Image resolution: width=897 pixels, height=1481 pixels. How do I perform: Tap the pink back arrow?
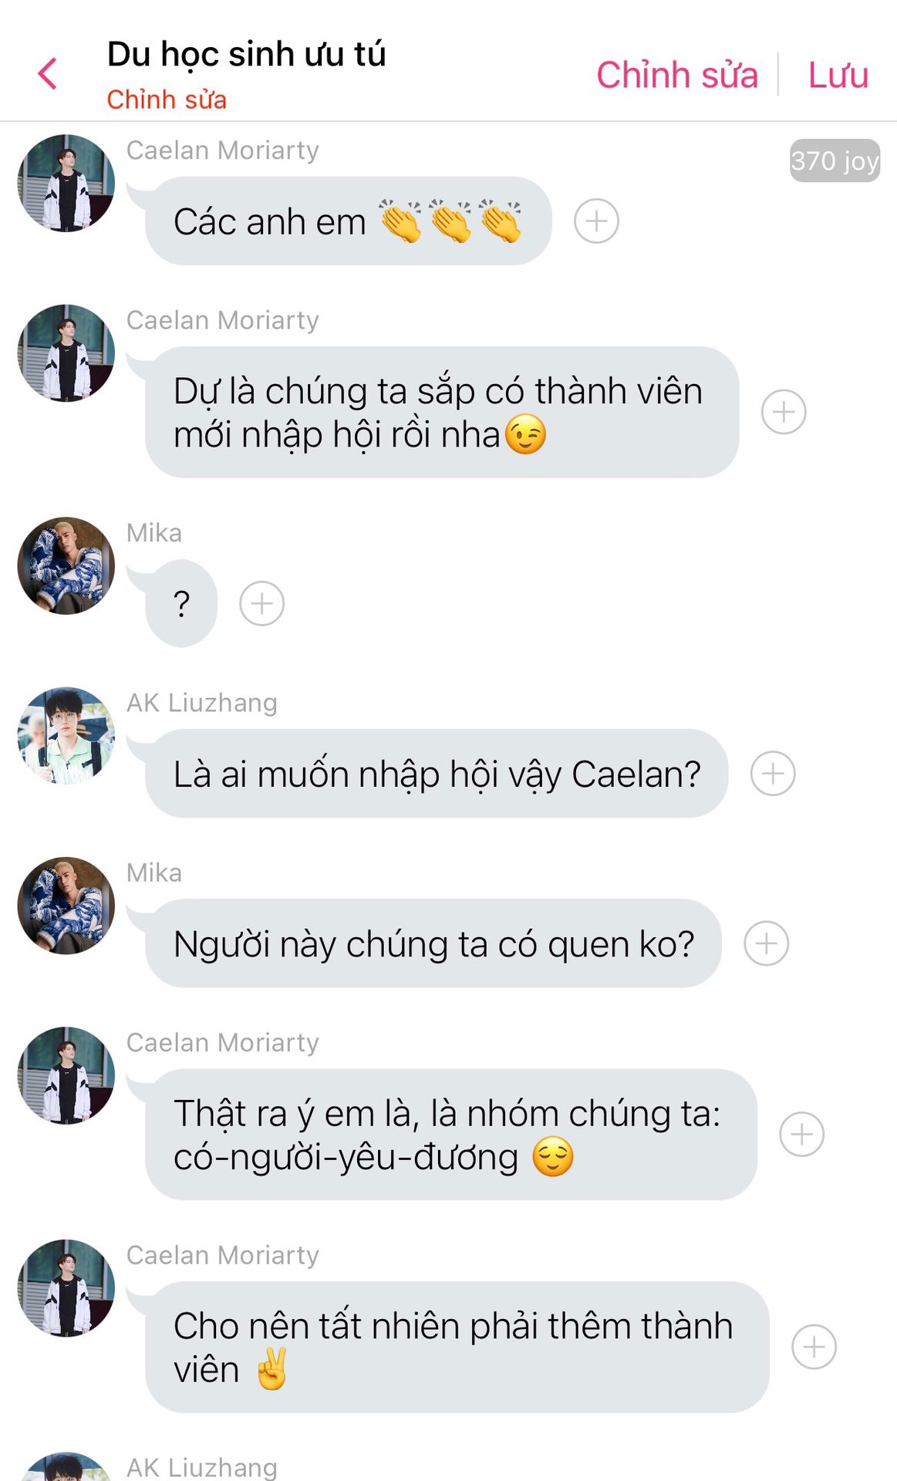48,74
